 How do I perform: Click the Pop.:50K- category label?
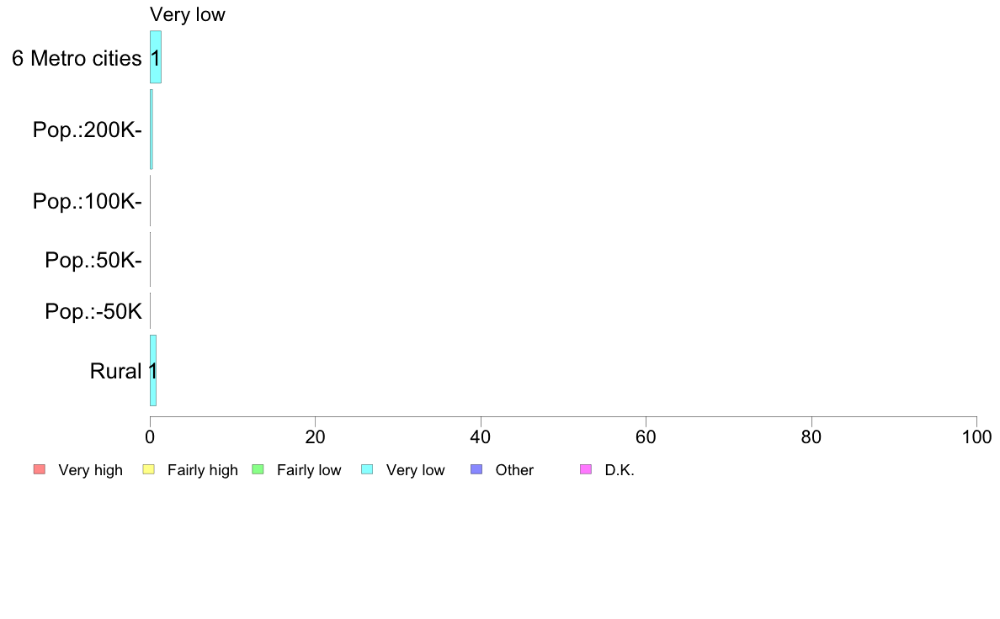coord(93,260)
